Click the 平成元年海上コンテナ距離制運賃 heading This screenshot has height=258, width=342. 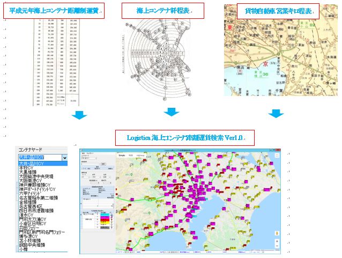pyautogui.click(x=54, y=11)
